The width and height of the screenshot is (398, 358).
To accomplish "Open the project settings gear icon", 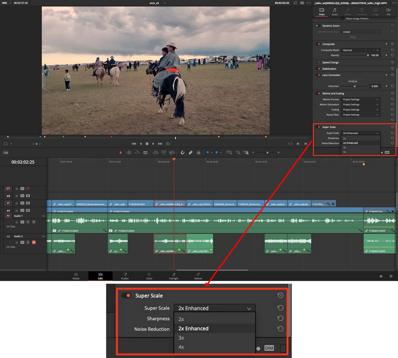I will pyautogui.click(x=391, y=276).
